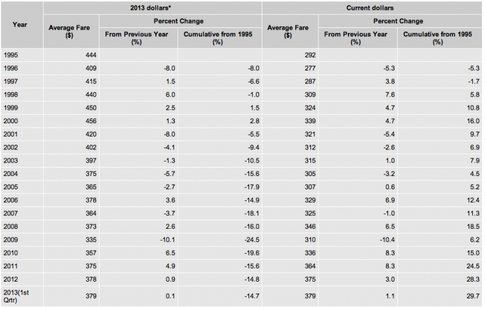Screen dimensions: 485x309
Task: Select the 456 fare value for 2000
Action: click(x=71, y=121)
